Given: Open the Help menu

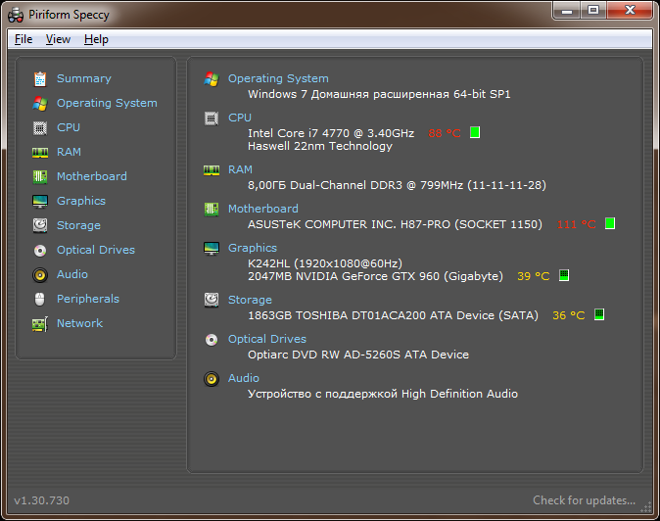Looking at the screenshot, I should [x=96, y=39].
